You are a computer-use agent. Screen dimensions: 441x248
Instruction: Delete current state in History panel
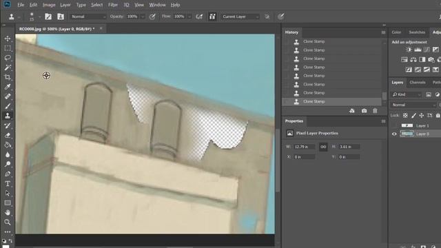(x=375, y=111)
